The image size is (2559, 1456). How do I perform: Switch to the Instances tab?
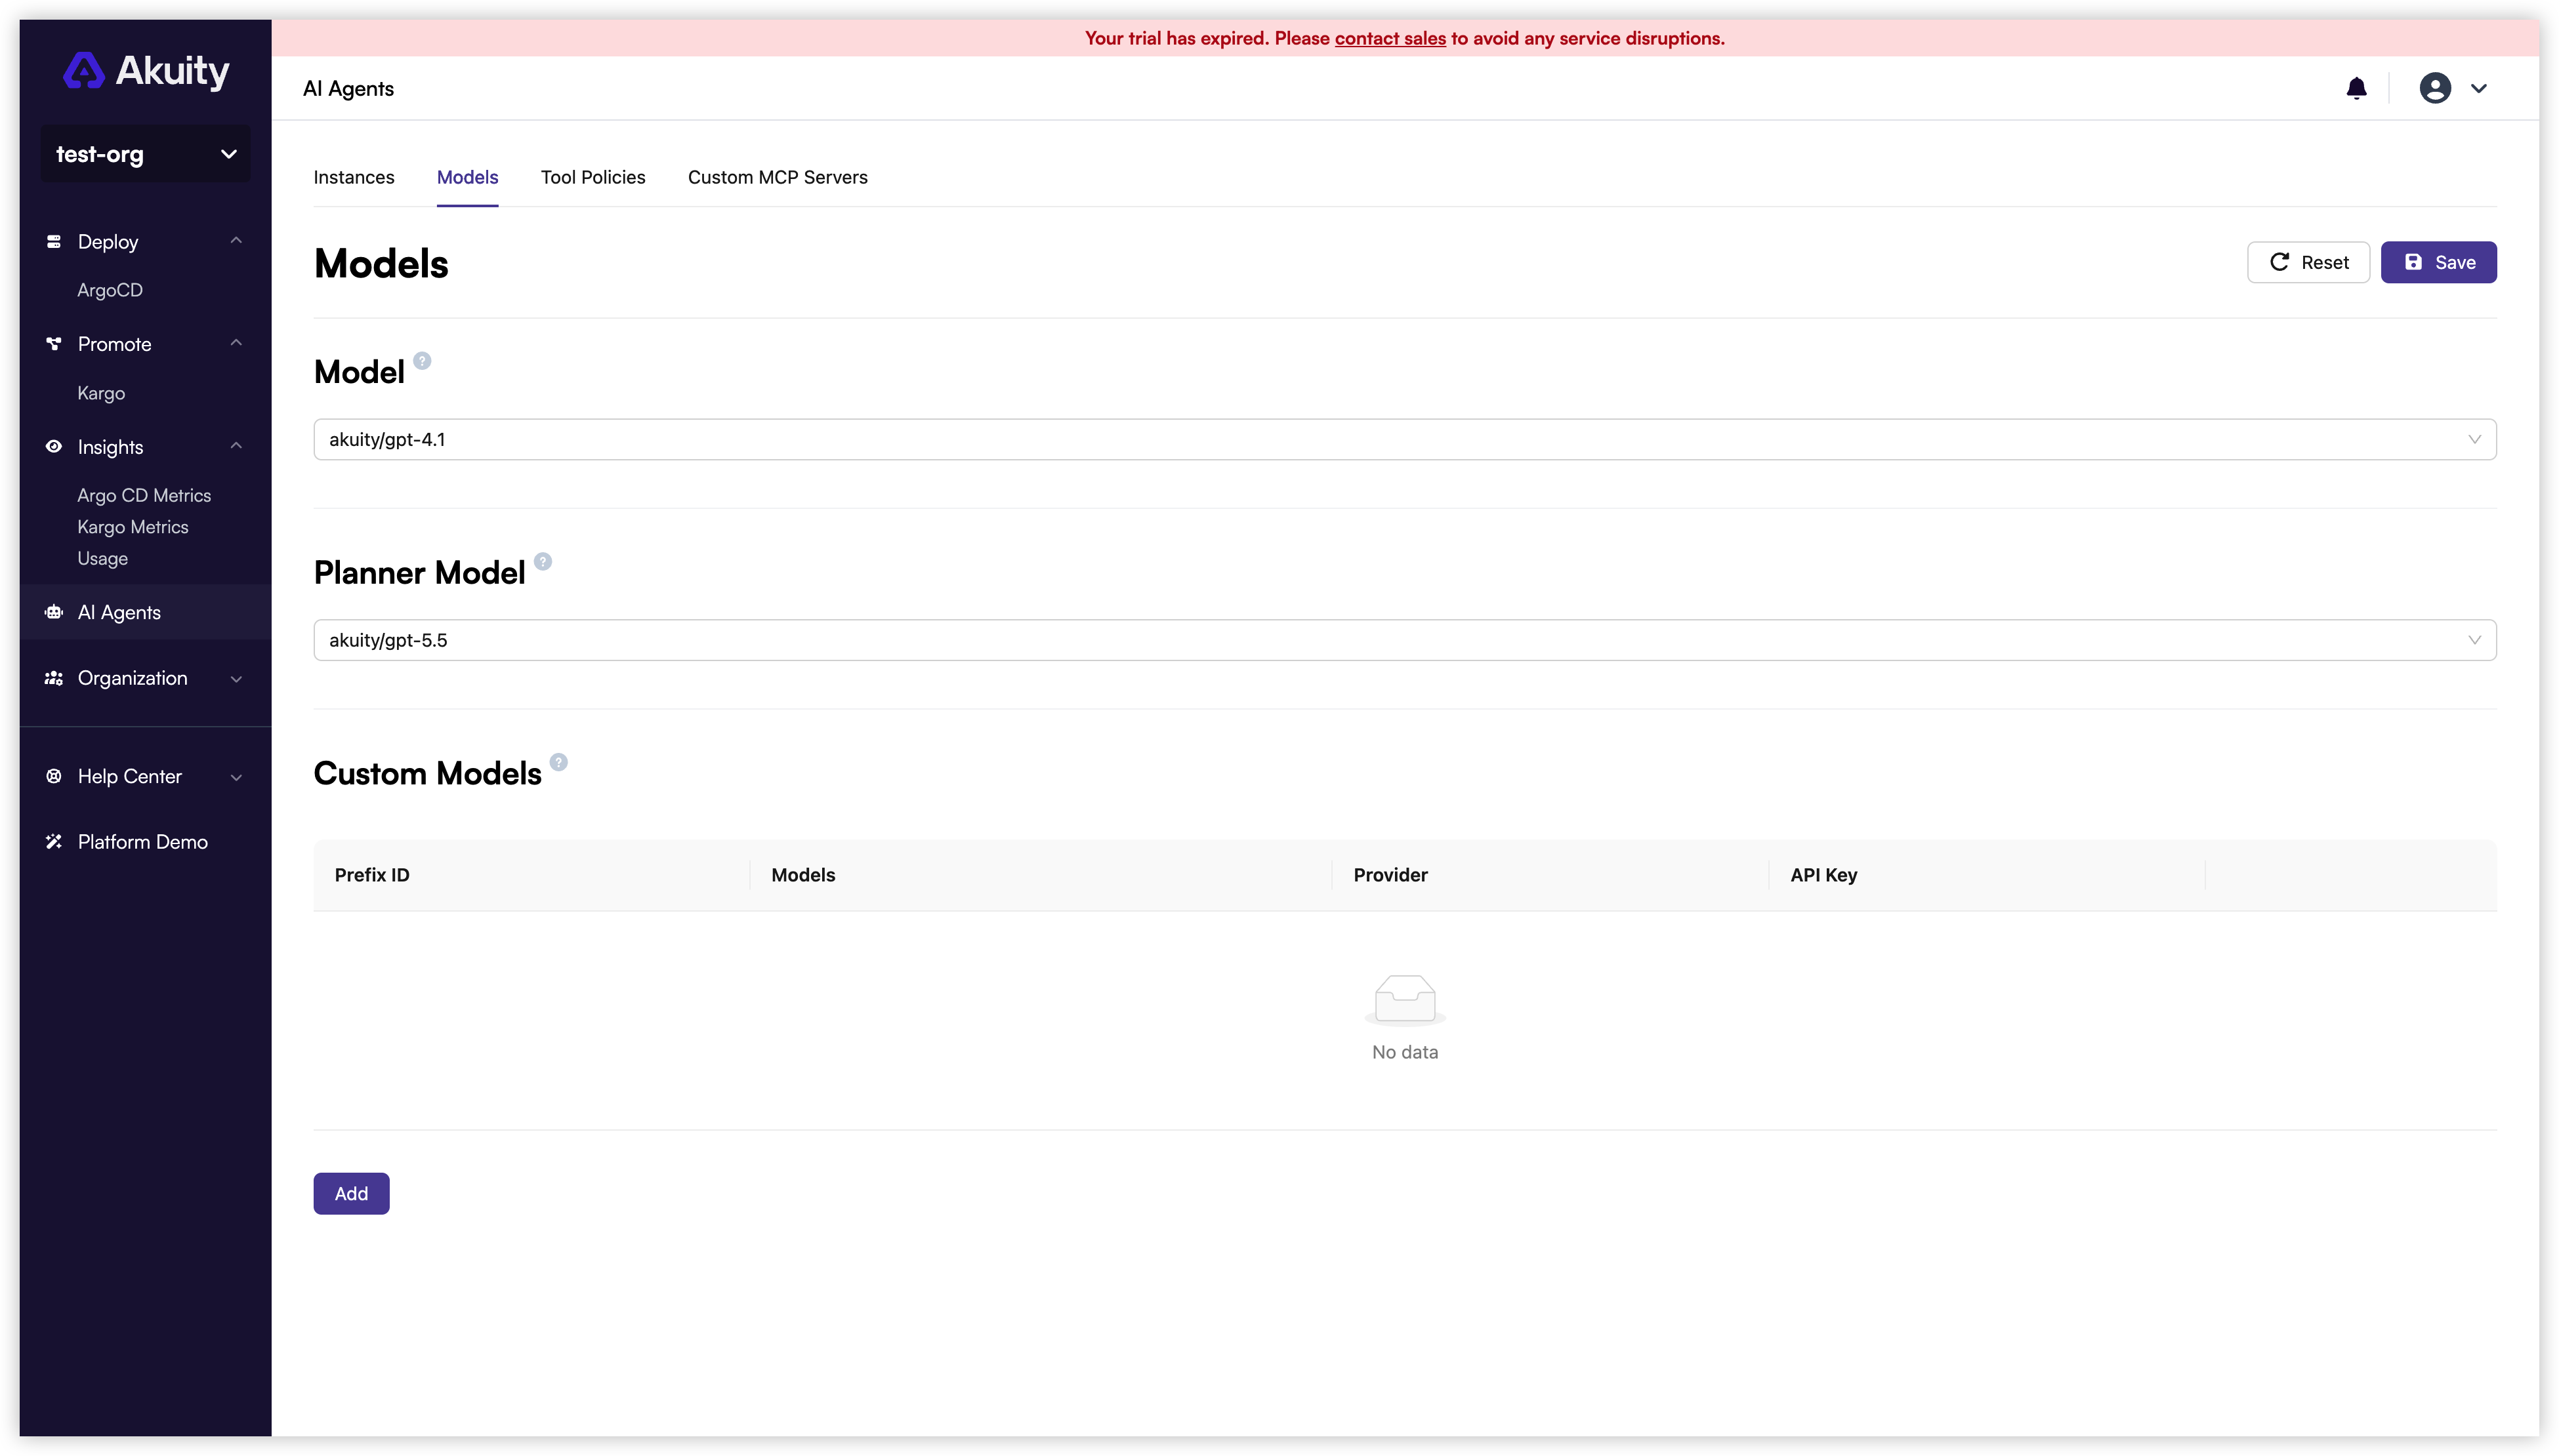click(354, 177)
